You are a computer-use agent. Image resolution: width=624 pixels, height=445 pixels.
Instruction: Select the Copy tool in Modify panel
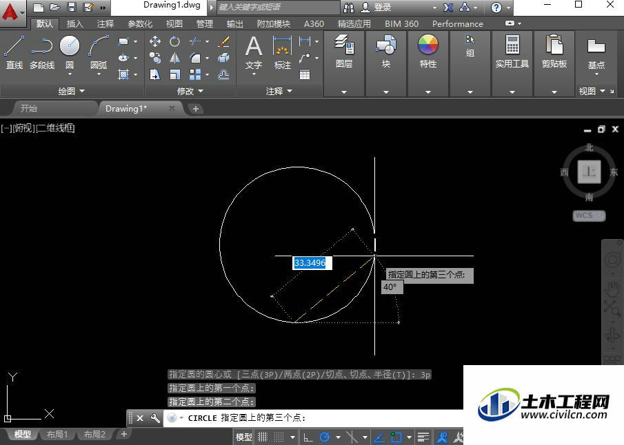(155, 58)
